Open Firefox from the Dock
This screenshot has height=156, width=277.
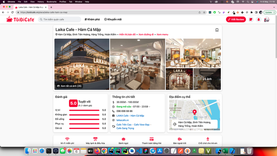[x=97, y=151]
